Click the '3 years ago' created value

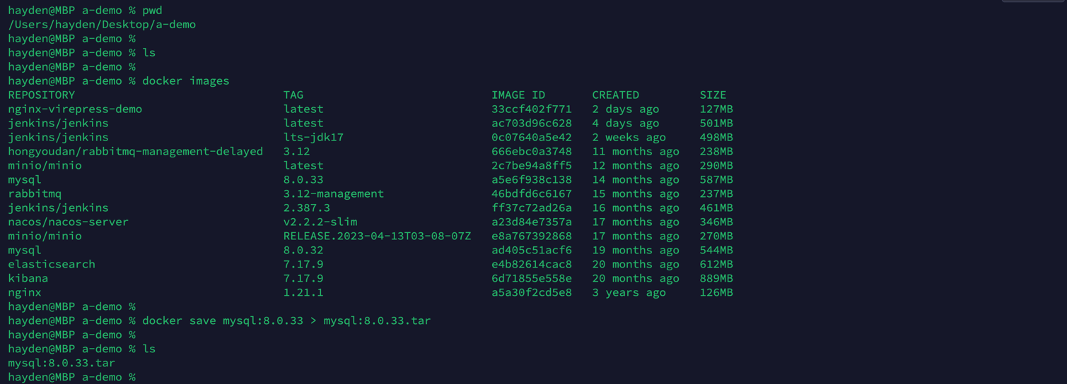[629, 292]
